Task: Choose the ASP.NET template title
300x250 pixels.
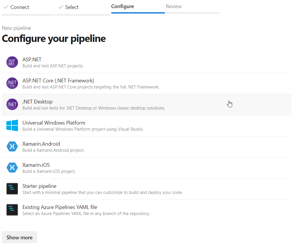Action: [32, 60]
